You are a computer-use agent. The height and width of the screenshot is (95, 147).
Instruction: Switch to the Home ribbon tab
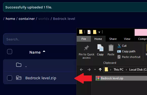[x=98, y=39]
